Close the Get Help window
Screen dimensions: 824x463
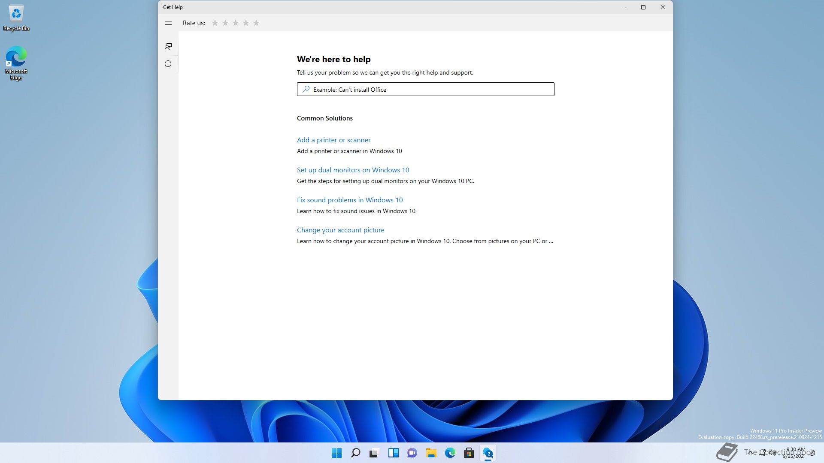[x=663, y=7]
